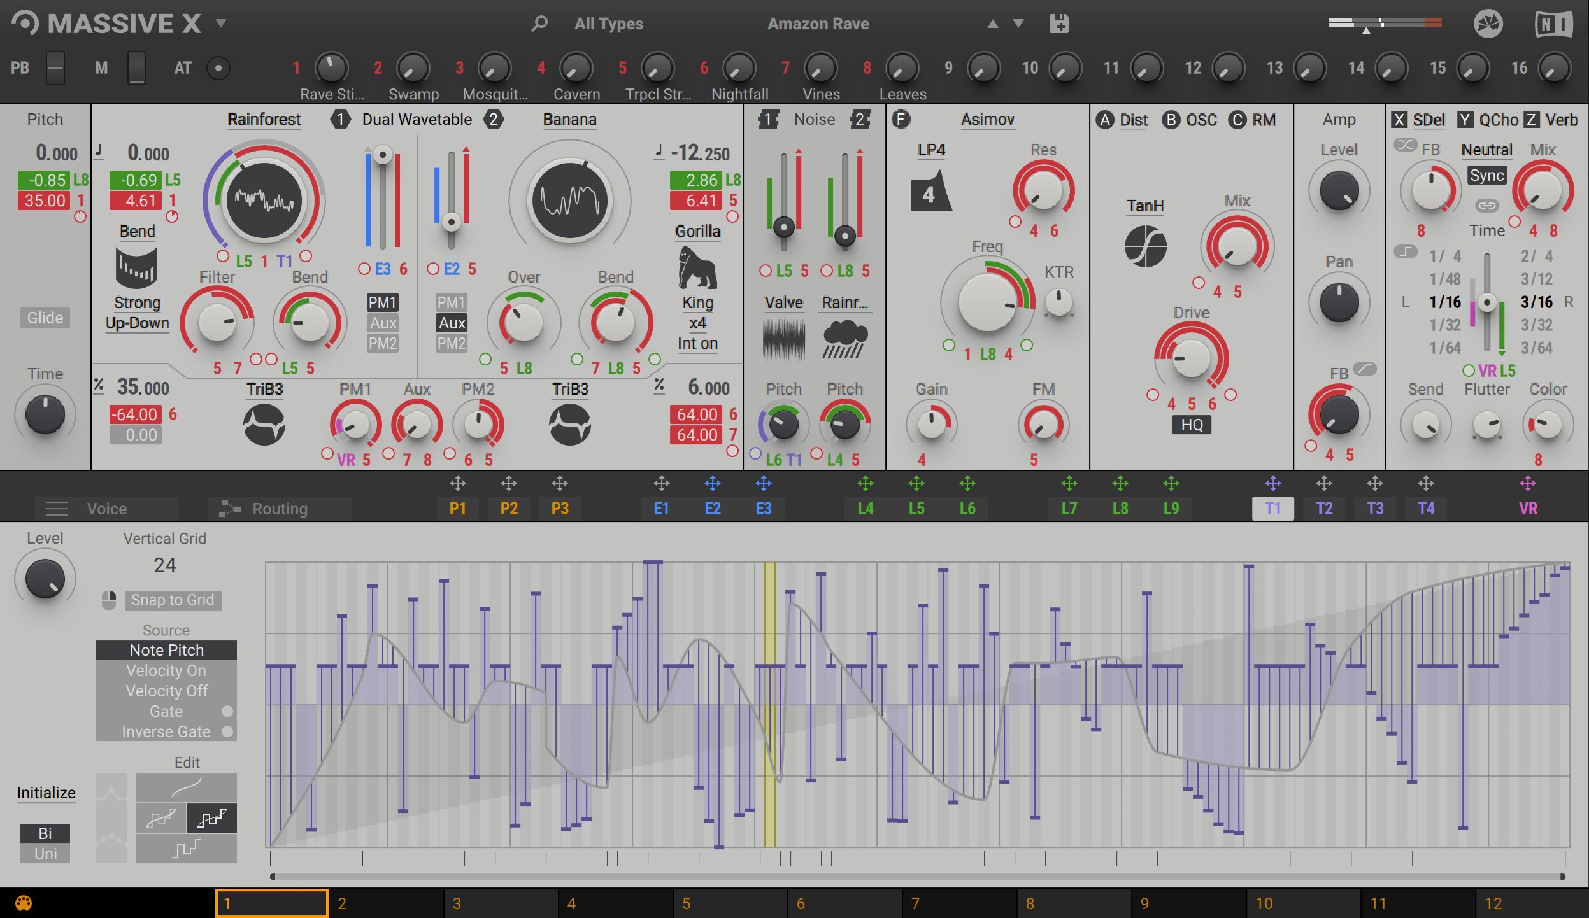Select the step edit mode icon
The width and height of the screenshot is (1589, 918).
[x=186, y=849]
